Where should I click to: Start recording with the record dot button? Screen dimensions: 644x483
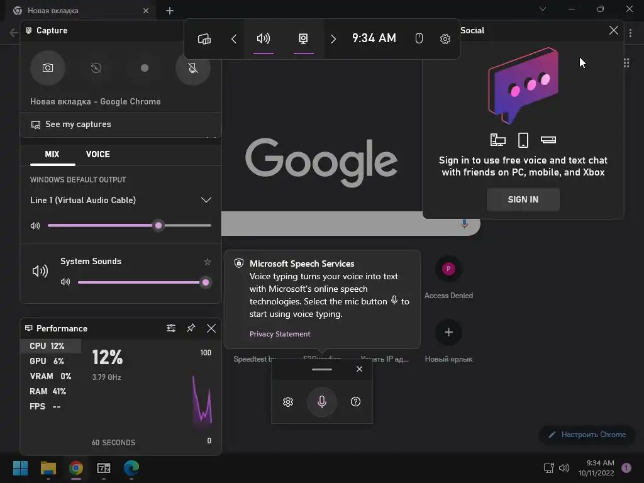[x=145, y=68]
